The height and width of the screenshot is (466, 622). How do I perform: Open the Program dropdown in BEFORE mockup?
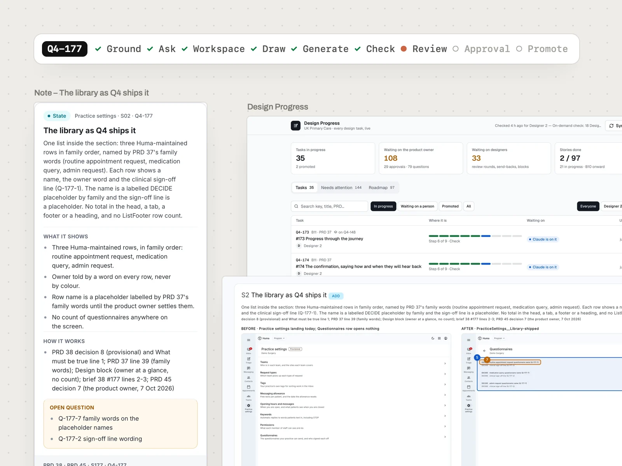pos(279,338)
